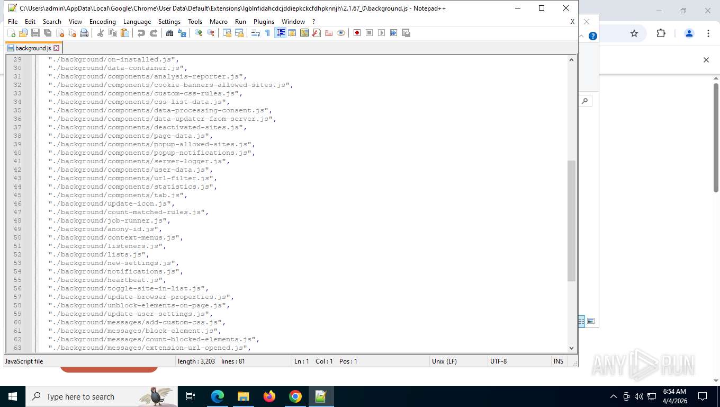Viewport: 720px width, 407px height.
Task: Click the Undo arrow icon
Action: [x=141, y=33]
